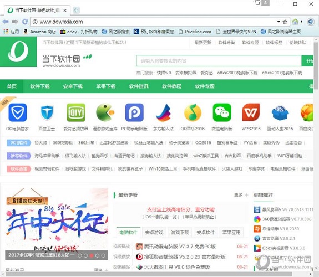Open the 618 年中大促 banner image
This screenshot has width=319, height=277.
point(57,224)
